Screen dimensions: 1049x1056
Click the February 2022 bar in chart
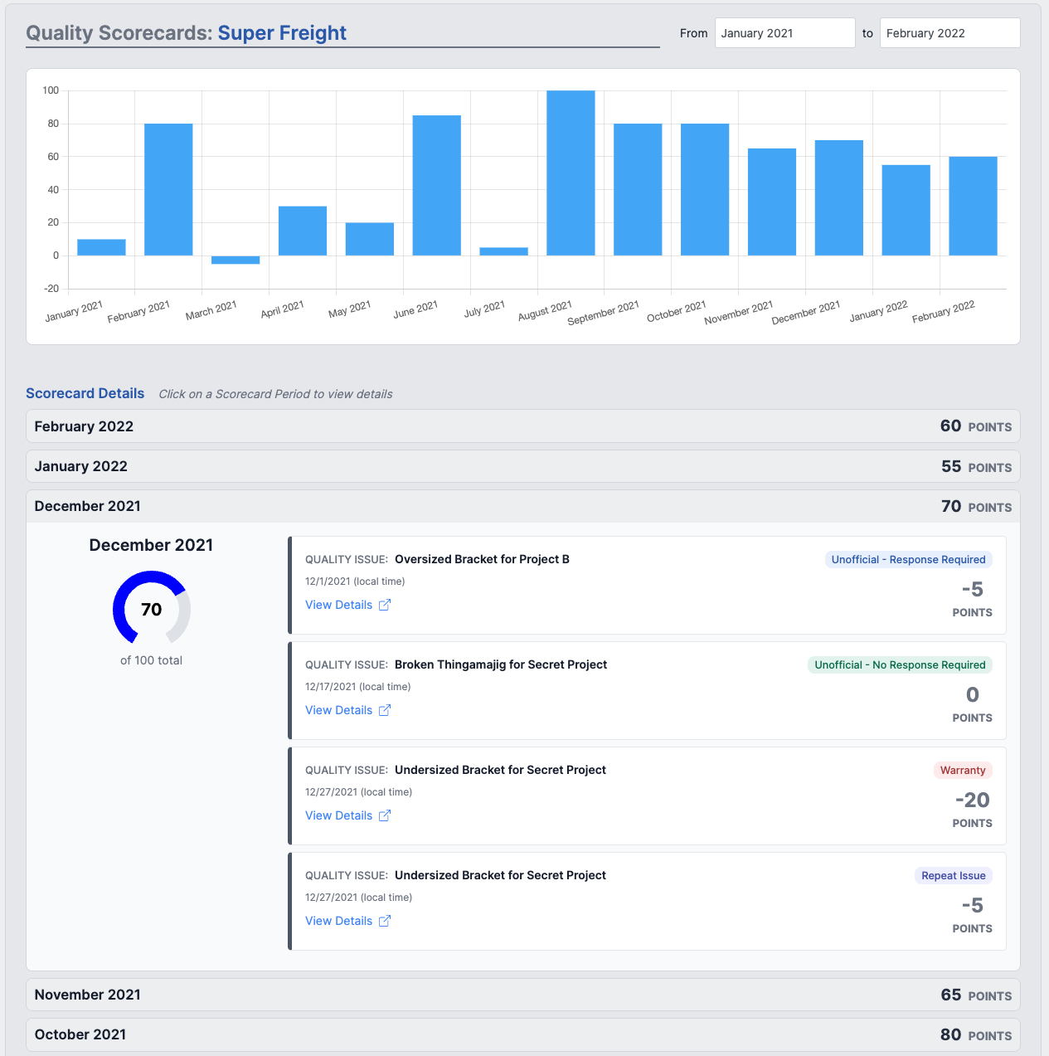(x=974, y=206)
